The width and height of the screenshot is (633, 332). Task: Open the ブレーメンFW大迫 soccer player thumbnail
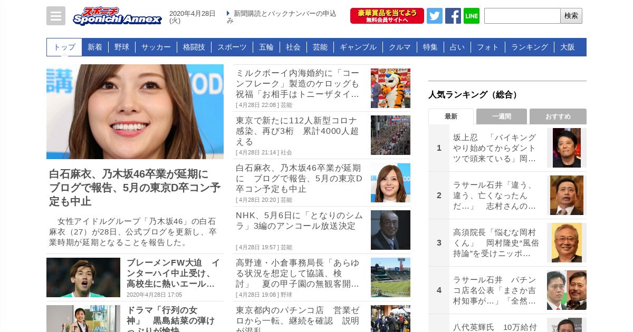[x=83, y=277]
